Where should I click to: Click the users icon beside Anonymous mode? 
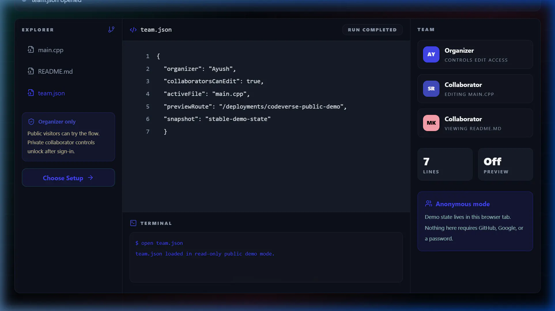428,204
